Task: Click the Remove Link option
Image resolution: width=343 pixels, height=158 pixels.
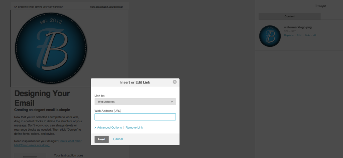Action: pyautogui.click(x=134, y=128)
